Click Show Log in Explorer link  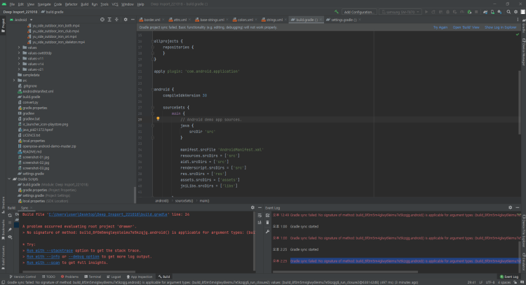[x=501, y=27]
